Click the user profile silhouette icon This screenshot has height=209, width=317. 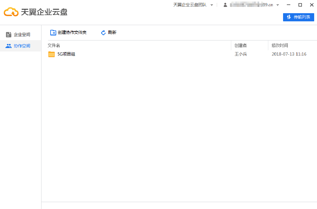pos(225,5)
